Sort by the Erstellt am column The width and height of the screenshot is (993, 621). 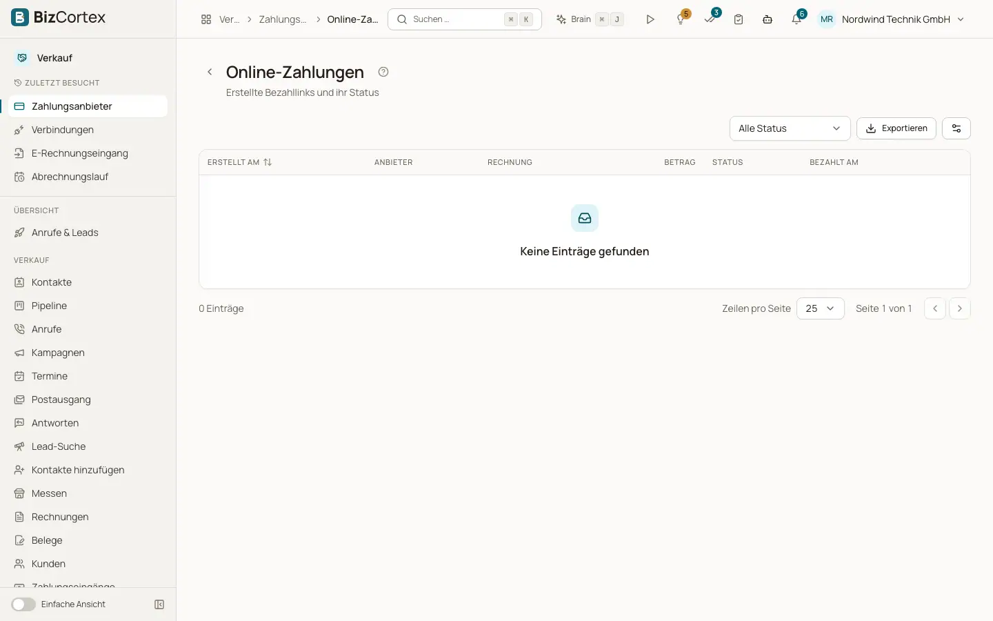[x=240, y=162]
